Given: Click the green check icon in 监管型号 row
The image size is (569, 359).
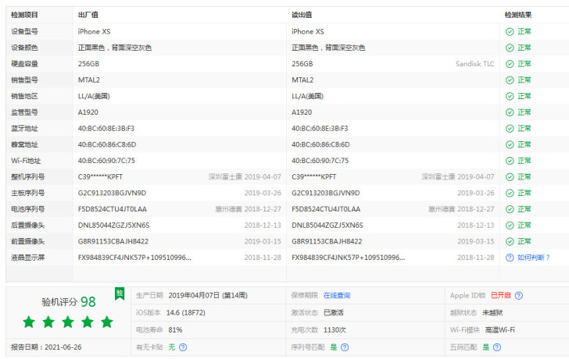Looking at the screenshot, I should (510, 112).
